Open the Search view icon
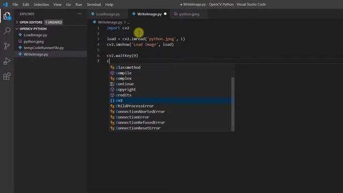This screenshot has height=193, width=343. tap(7, 31)
